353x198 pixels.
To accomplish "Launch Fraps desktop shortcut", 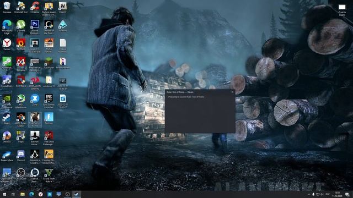I will tap(21, 137).
